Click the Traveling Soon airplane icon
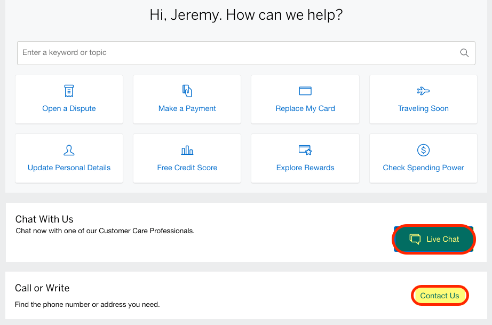Image resolution: width=492 pixels, height=325 pixels. [x=423, y=91]
